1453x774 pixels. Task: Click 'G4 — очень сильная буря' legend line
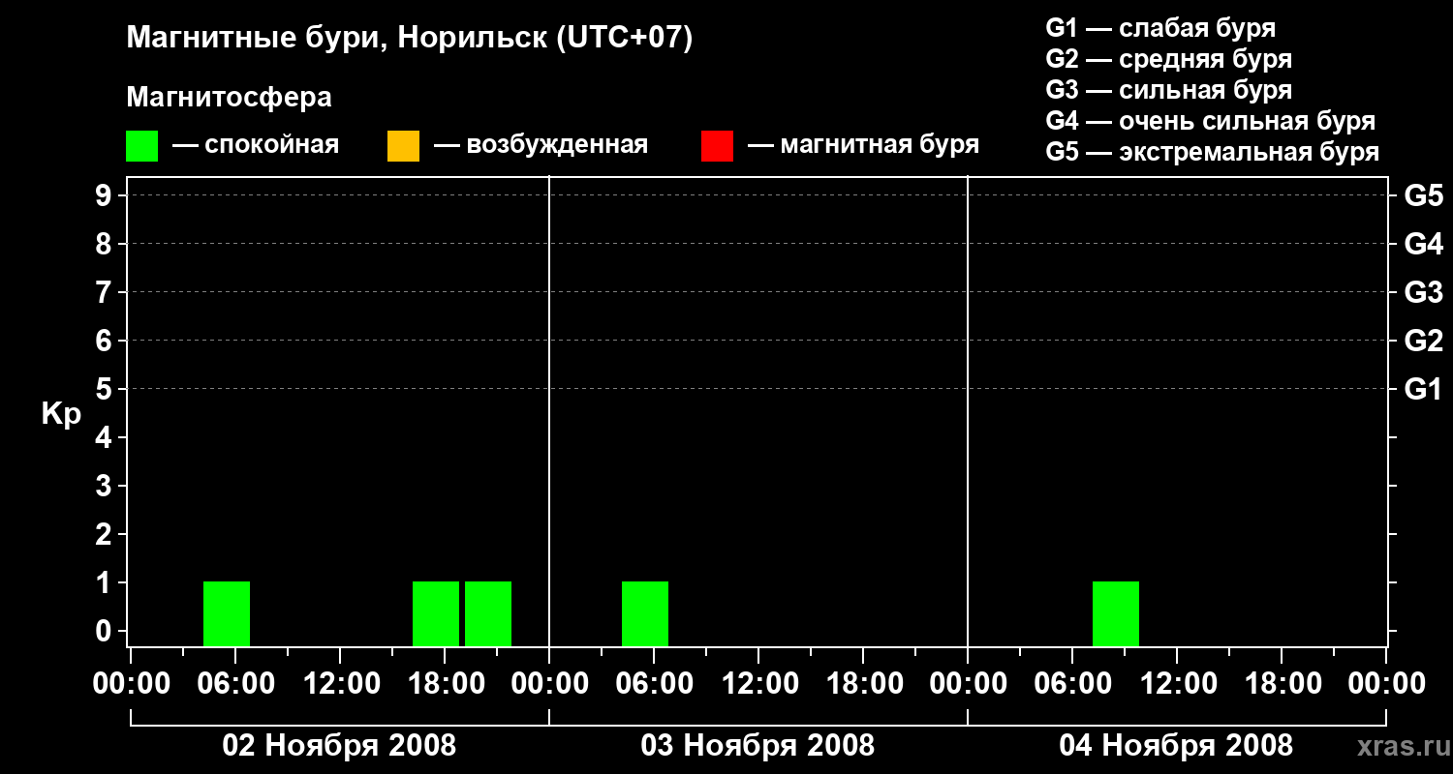(1211, 121)
